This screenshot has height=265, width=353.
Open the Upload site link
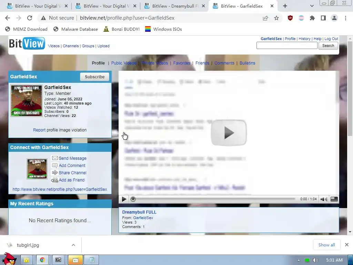coord(103,46)
